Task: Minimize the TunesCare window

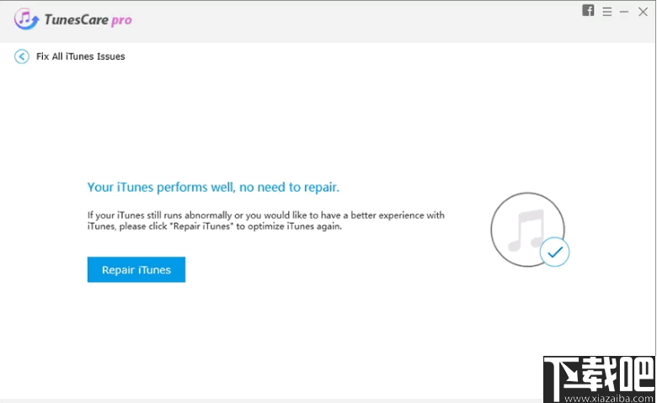Action: [x=624, y=12]
